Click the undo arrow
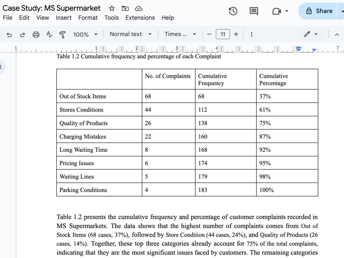 coord(9,34)
